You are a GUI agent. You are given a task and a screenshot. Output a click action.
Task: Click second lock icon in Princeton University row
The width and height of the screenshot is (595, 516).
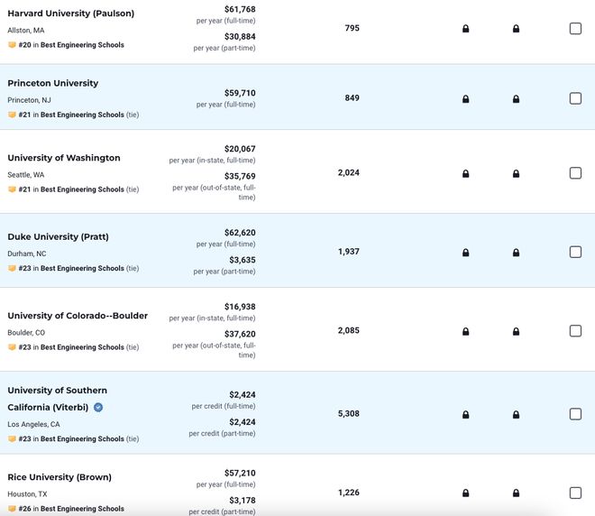(x=516, y=99)
